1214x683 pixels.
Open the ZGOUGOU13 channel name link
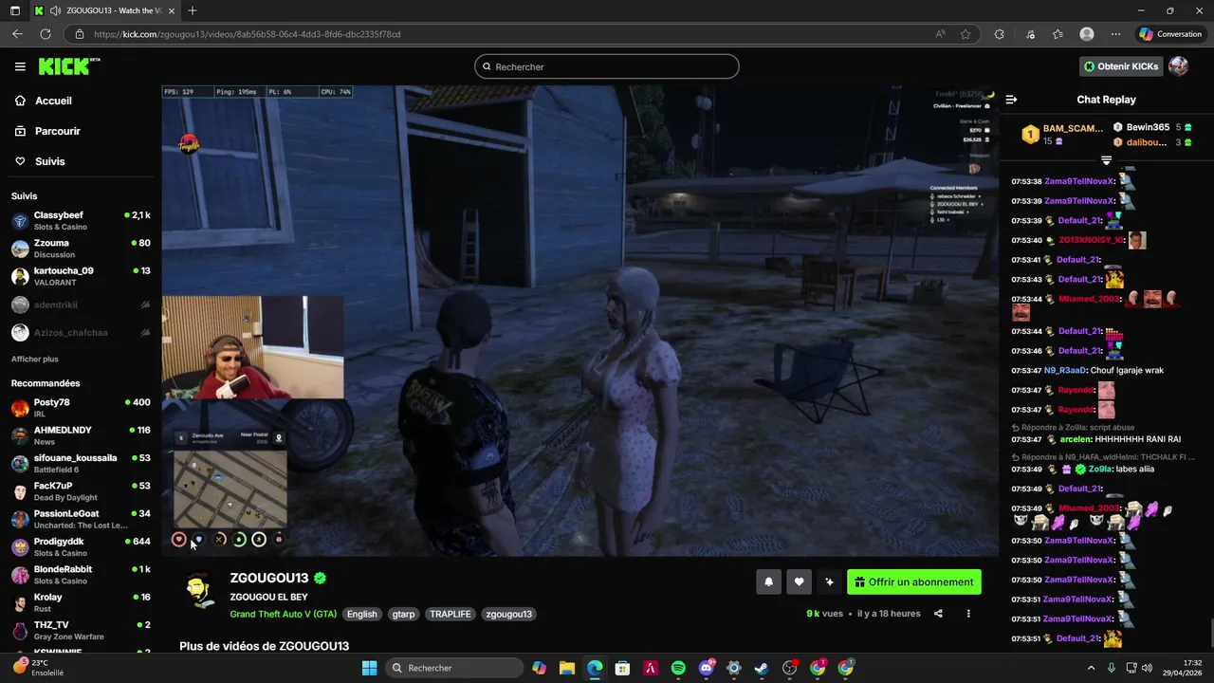click(x=269, y=578)
